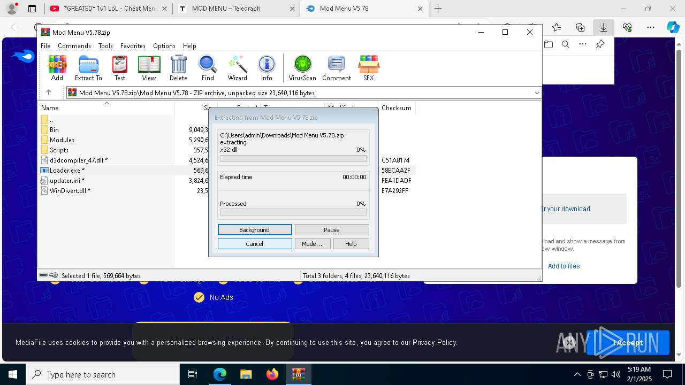Open the Wizard wand icon
Viewport: 685px width, 385px height.
pos(237,68)
